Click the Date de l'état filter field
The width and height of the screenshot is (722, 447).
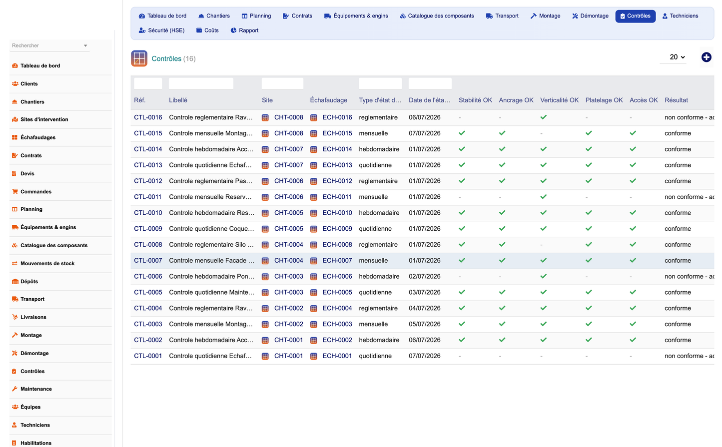[x=430, y=83]
